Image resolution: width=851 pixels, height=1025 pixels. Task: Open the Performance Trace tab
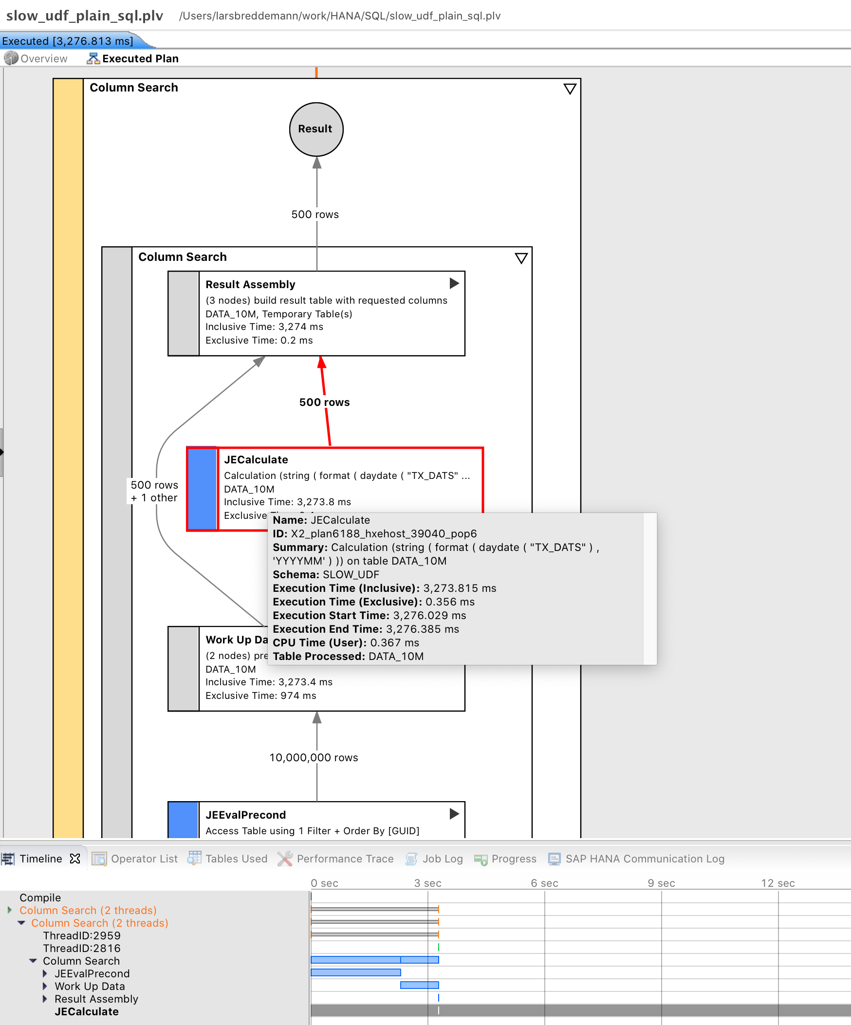click(x=345, y=859)
